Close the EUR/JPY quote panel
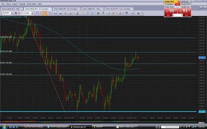Viewport: 207px width, 129px height. tap(190, 2)
